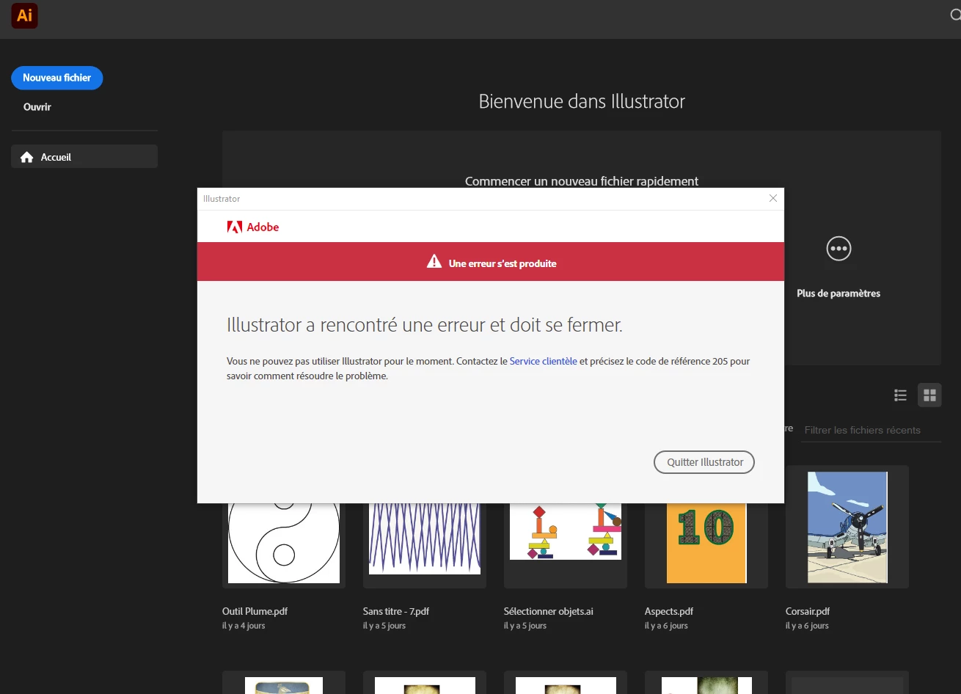Click the Plus de paramètres label
Viewport: 961px width, 694px height.
[x=838, y=293]
